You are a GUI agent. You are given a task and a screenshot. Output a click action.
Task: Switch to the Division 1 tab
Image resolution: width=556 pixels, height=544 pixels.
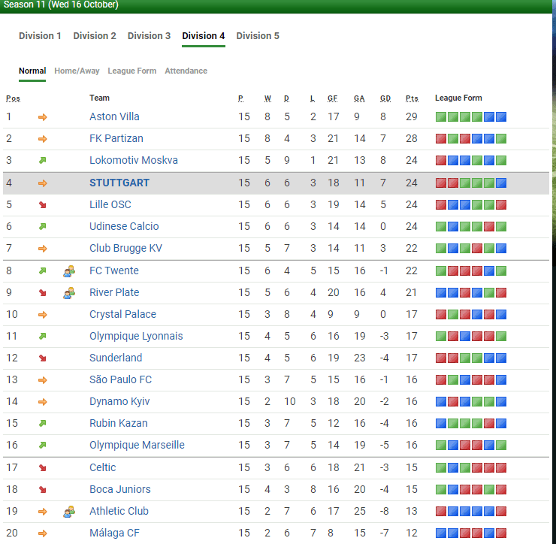(40, 36)
